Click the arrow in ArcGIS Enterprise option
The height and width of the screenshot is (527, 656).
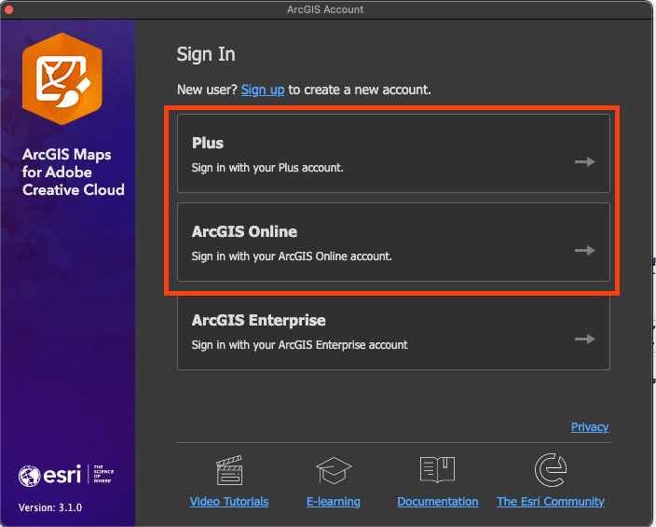(584, 339)
